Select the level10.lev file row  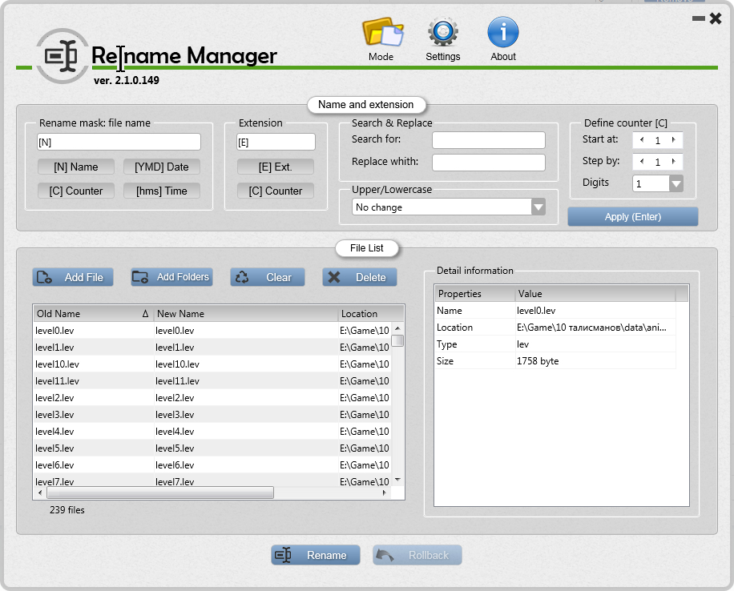[x=184, y=364]
